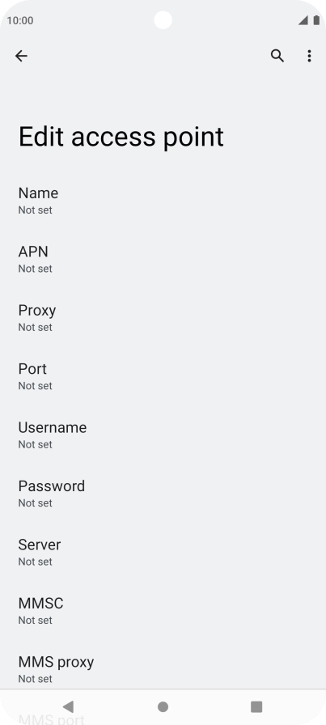This screenshot has width=326, height=725.
Task: Open the Name setting
Action: (163, 201)
